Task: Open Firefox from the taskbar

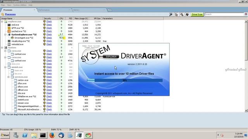Action: 52,135
